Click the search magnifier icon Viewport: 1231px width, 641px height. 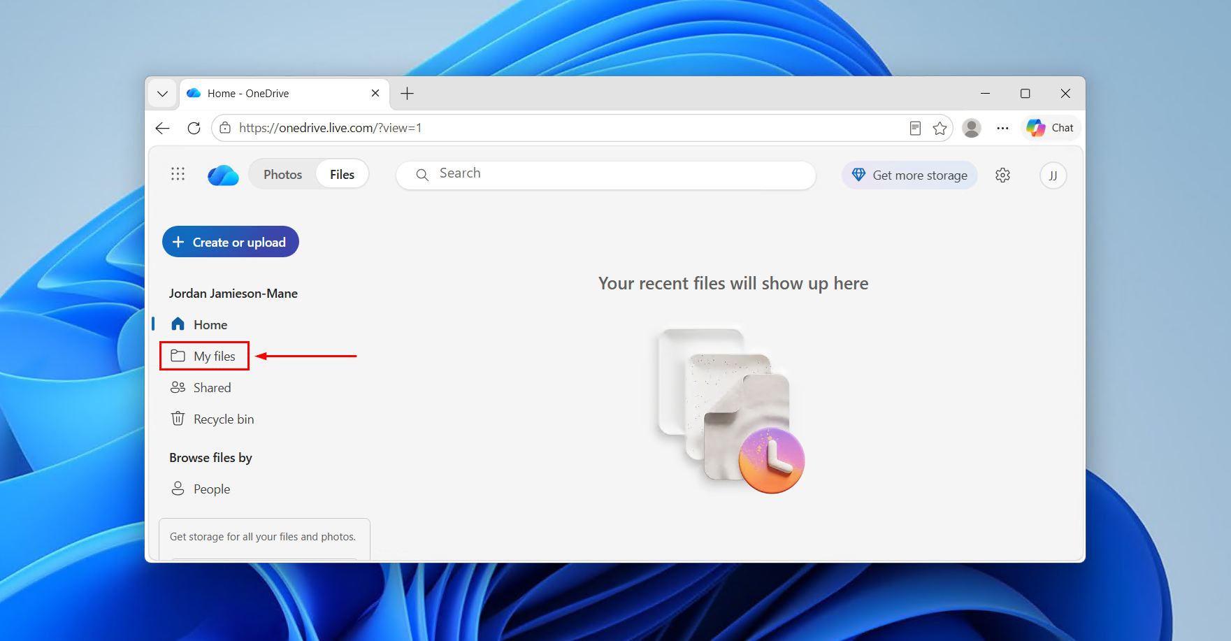422,175
